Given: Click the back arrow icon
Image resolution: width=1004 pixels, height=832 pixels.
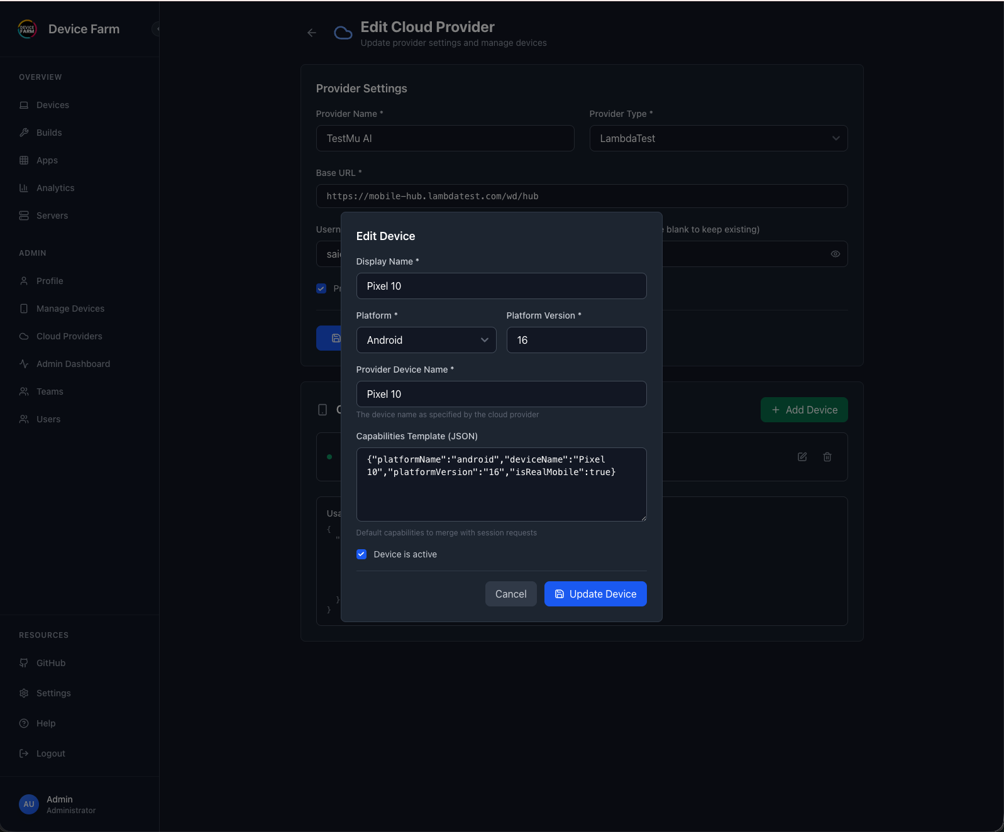Looking at the screenshot, I should (312, 33).
